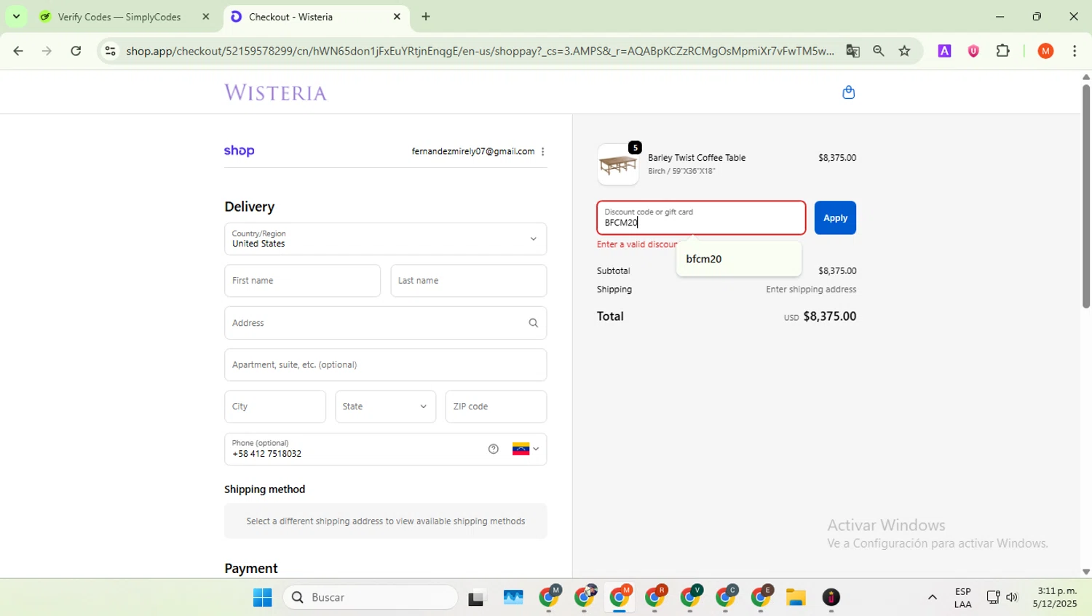
Task: Click the page vertical scrollbar
Action: click(1085, 196)
